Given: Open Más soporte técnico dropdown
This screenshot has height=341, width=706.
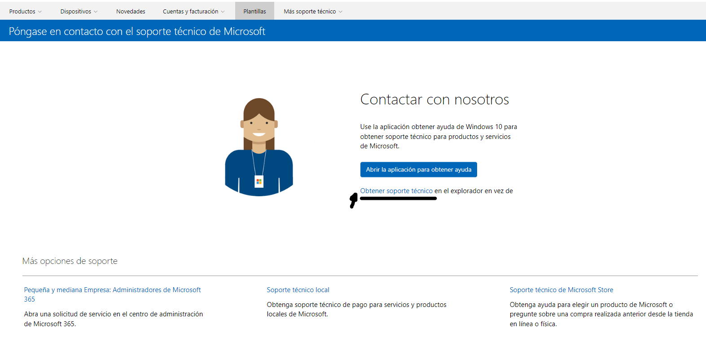Looking at the screenshot, I should point(313,12).
